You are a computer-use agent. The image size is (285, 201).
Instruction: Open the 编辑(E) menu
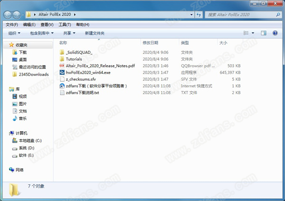point(29,25)
